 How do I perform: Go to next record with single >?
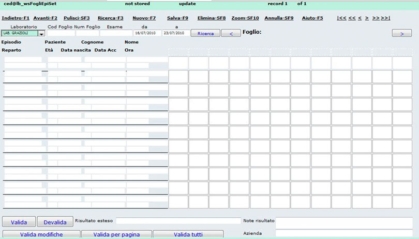367,18
